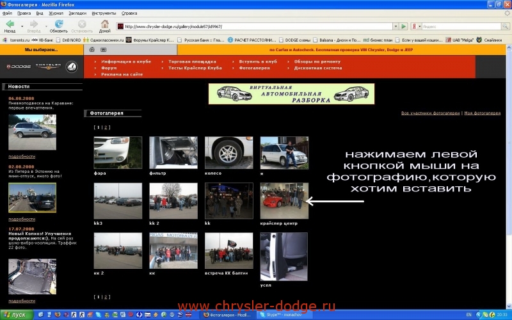512x320 pixels.
Task: Open the РАСЧЕТ РАССТОЯНИ... bookmark
Action: click(x=252, y=40)
